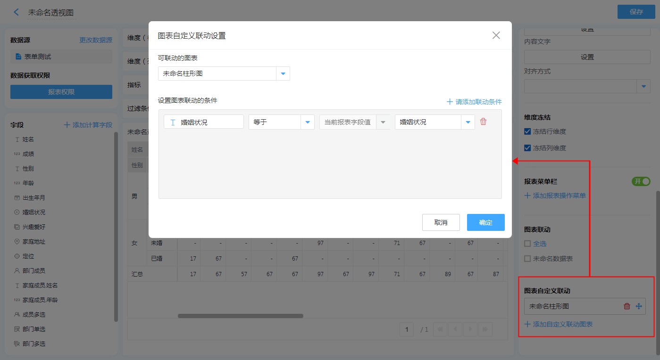Click the 部门成员 field icon
Image resolution: width=660 pixels, height=360 pixels.
(17, 270)
